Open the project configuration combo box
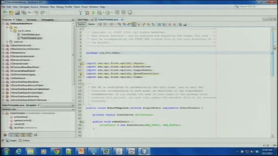Image resolution: width=278 pixels, height=156 pixels. (x=63, y=13)
